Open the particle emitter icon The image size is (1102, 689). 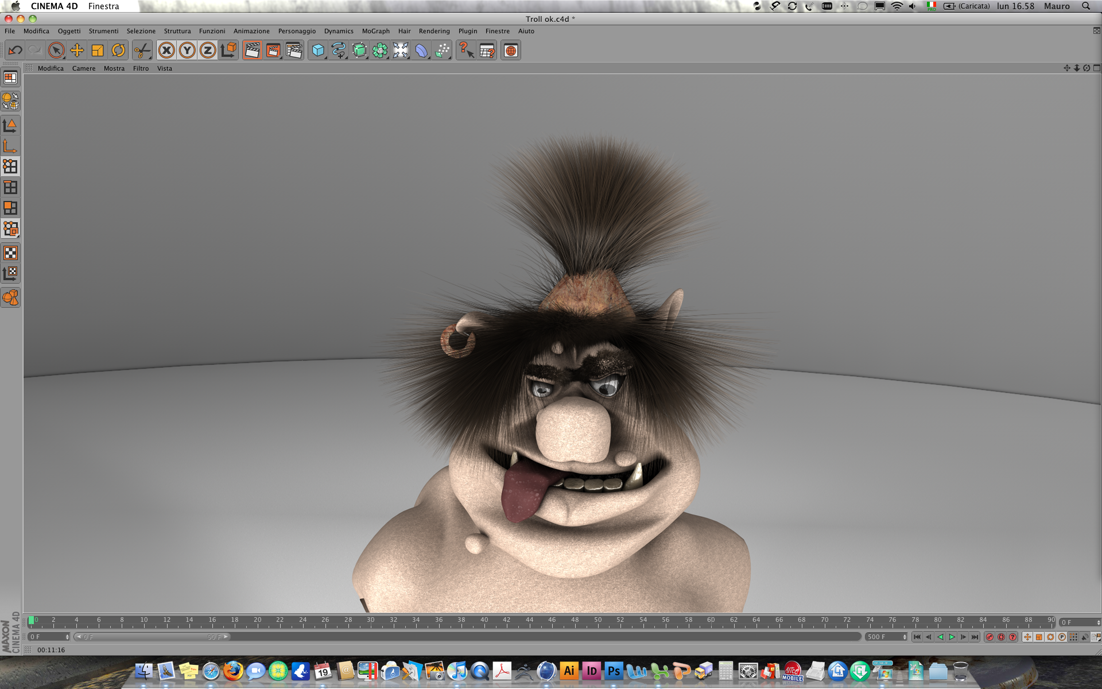[x=442, y=51]
